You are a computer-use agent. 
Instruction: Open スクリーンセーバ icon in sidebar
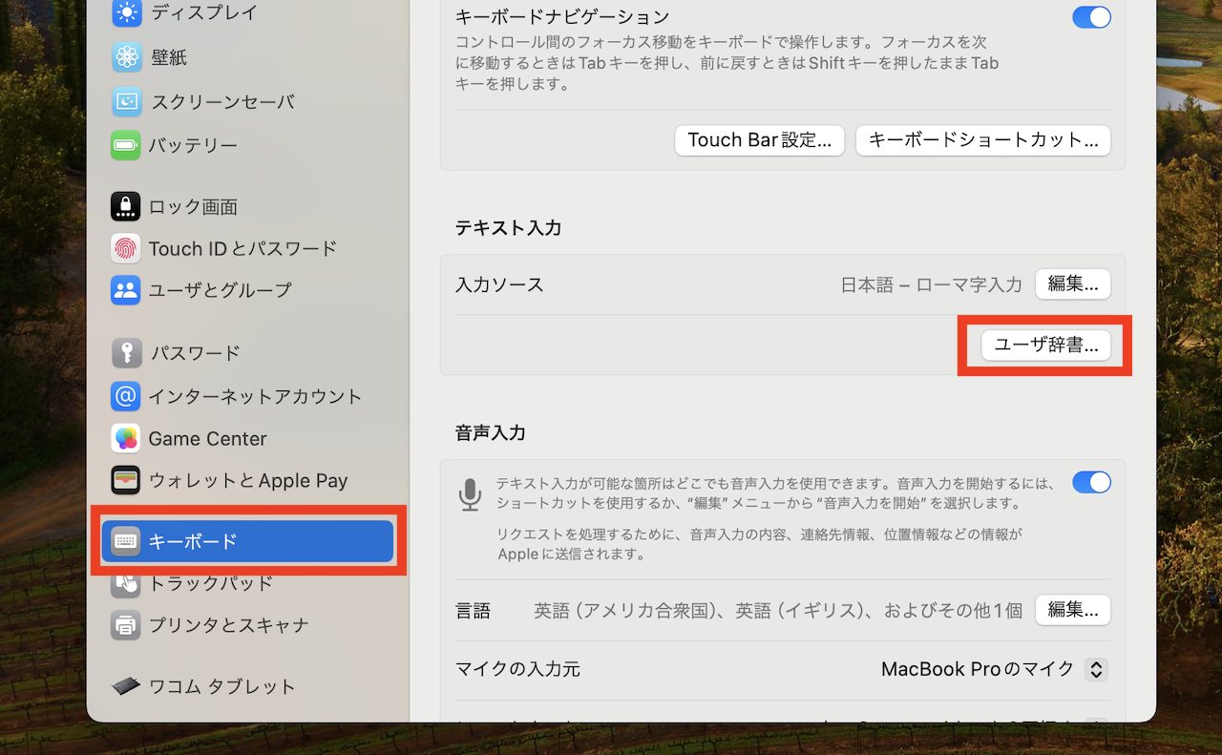pos(126,101)
